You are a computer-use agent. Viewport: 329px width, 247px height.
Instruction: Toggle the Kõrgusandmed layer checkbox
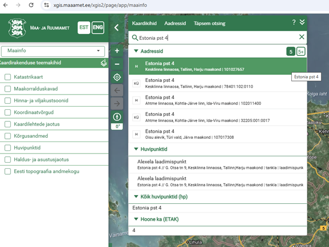(8, 136)
